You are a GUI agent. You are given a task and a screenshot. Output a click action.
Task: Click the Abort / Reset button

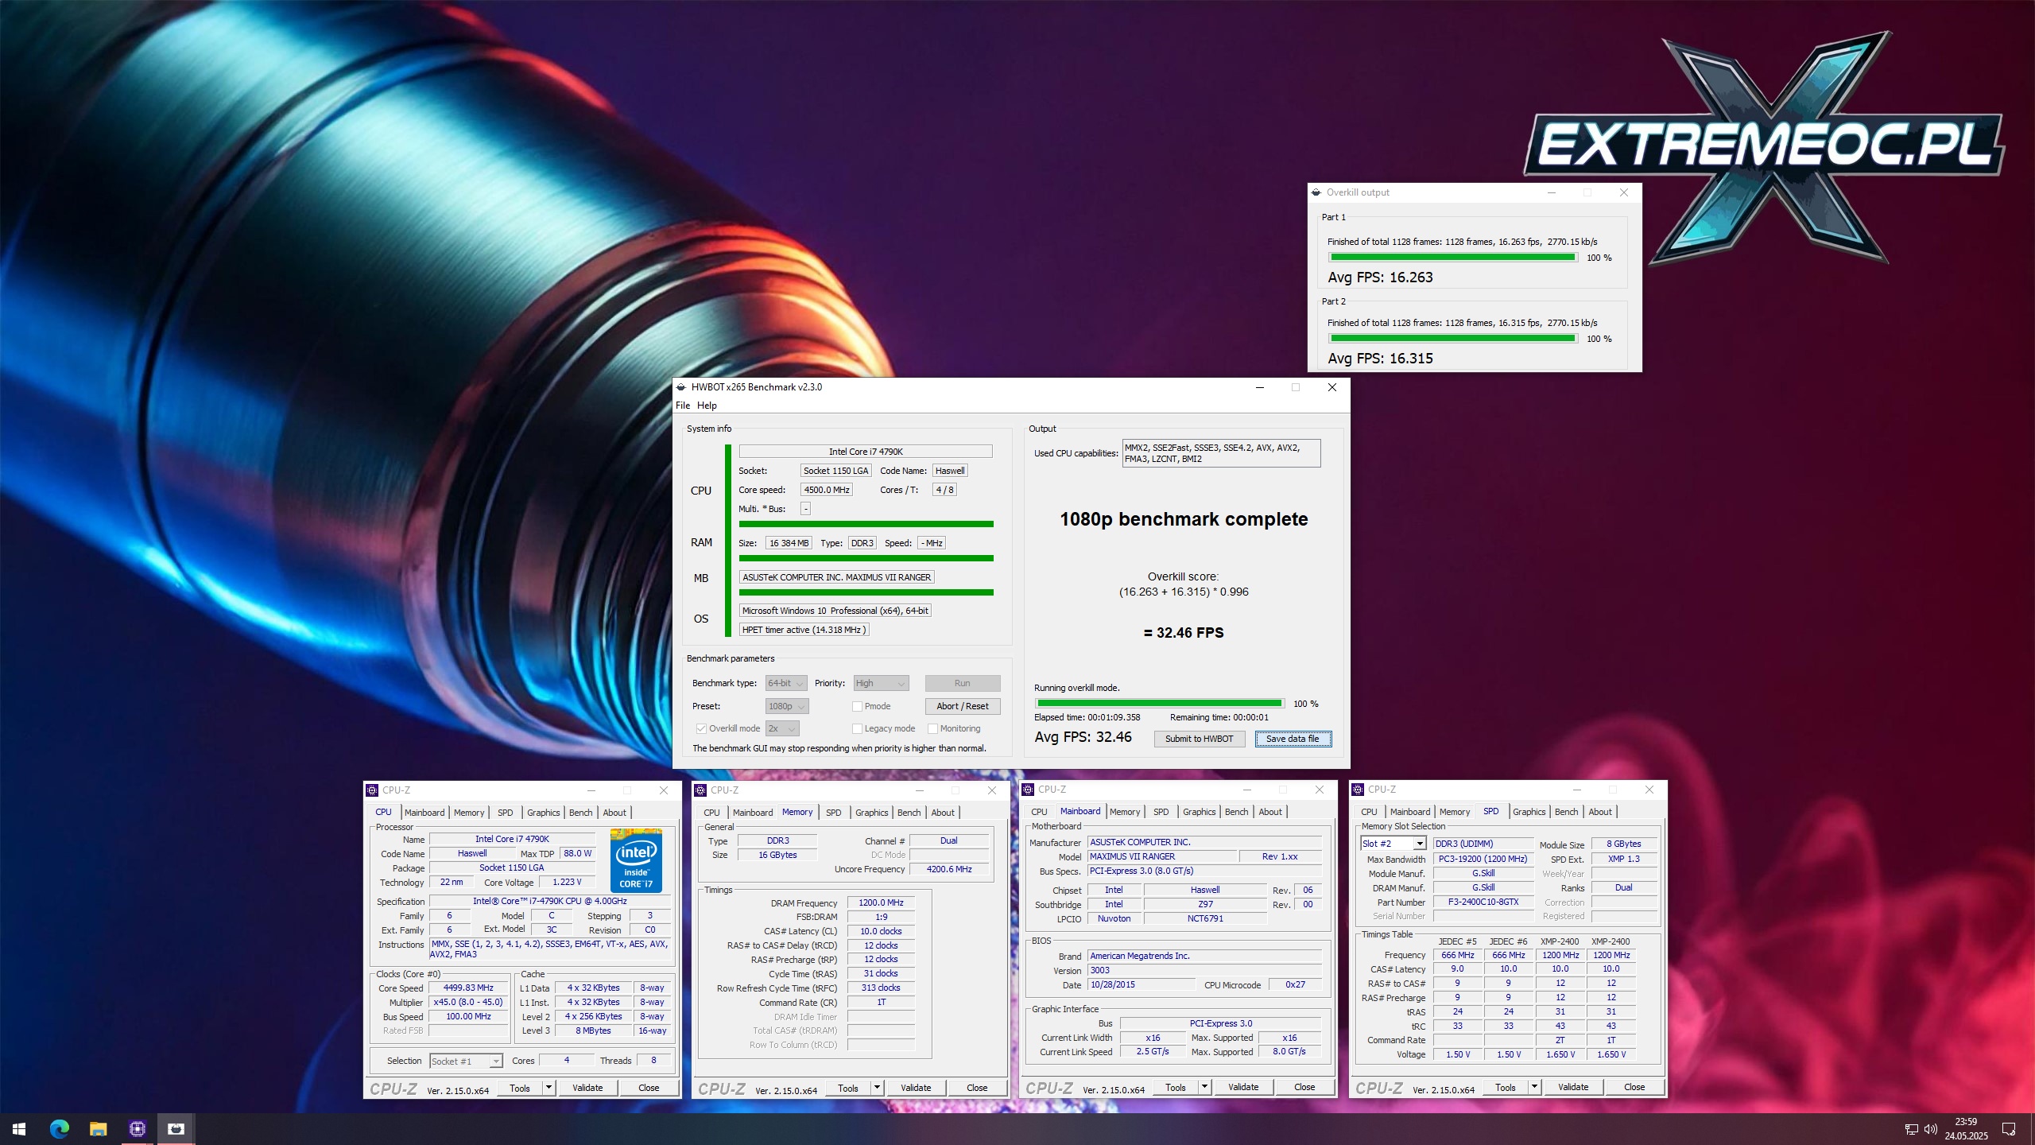pyautogui.click(x=962, y=706)
